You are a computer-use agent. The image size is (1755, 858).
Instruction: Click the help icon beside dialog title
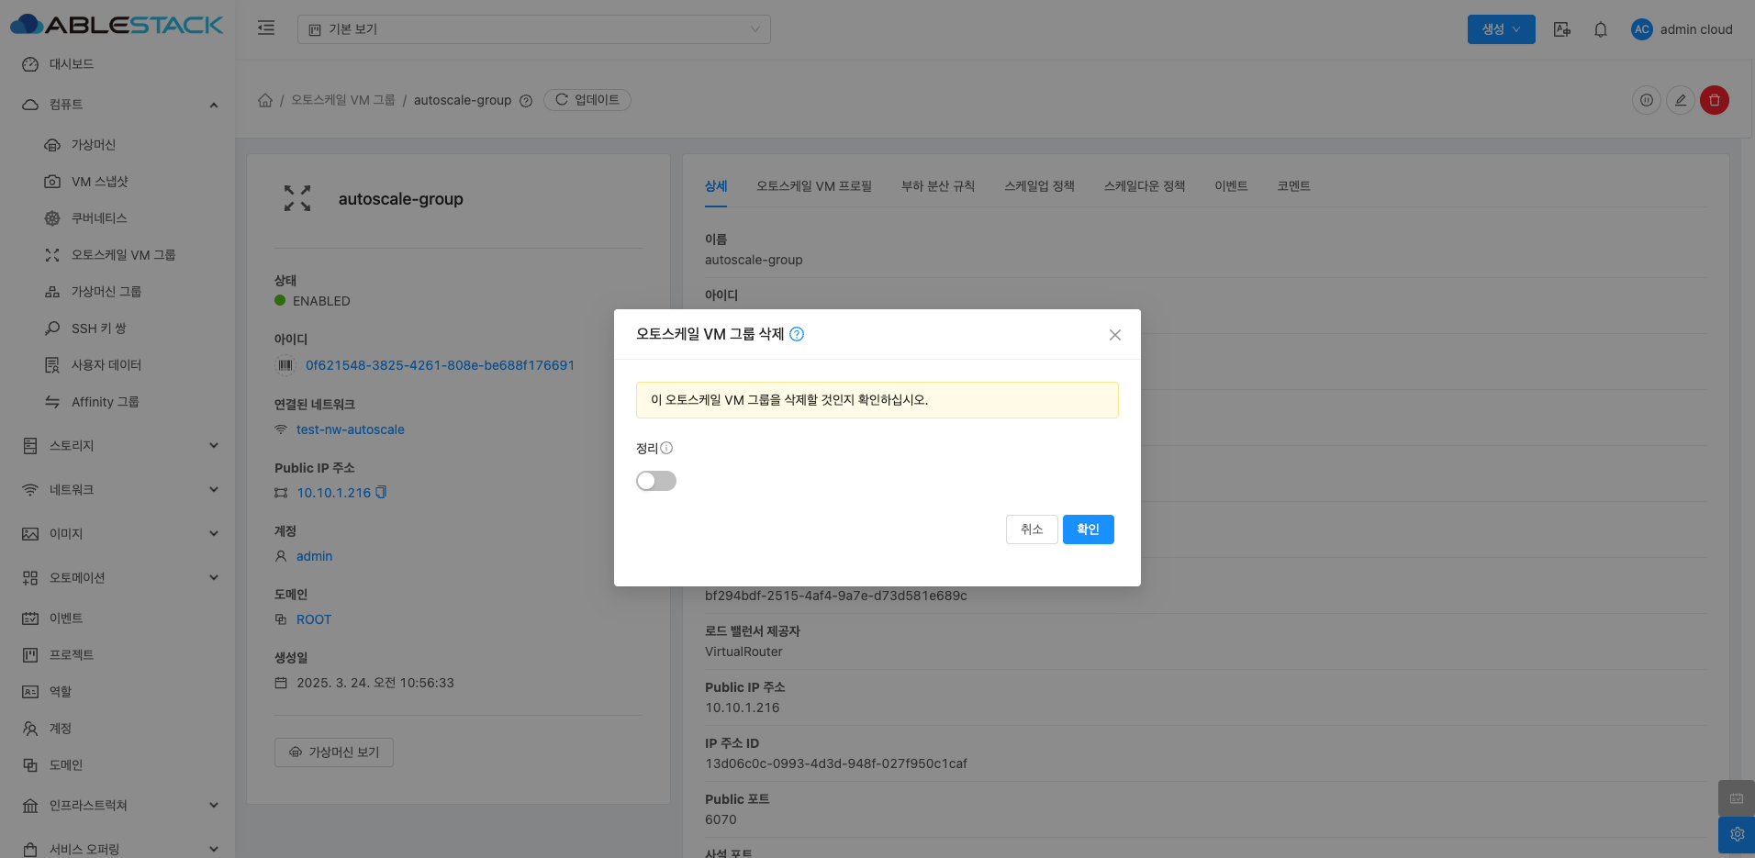pyautogui.click(x=797, y=334)
